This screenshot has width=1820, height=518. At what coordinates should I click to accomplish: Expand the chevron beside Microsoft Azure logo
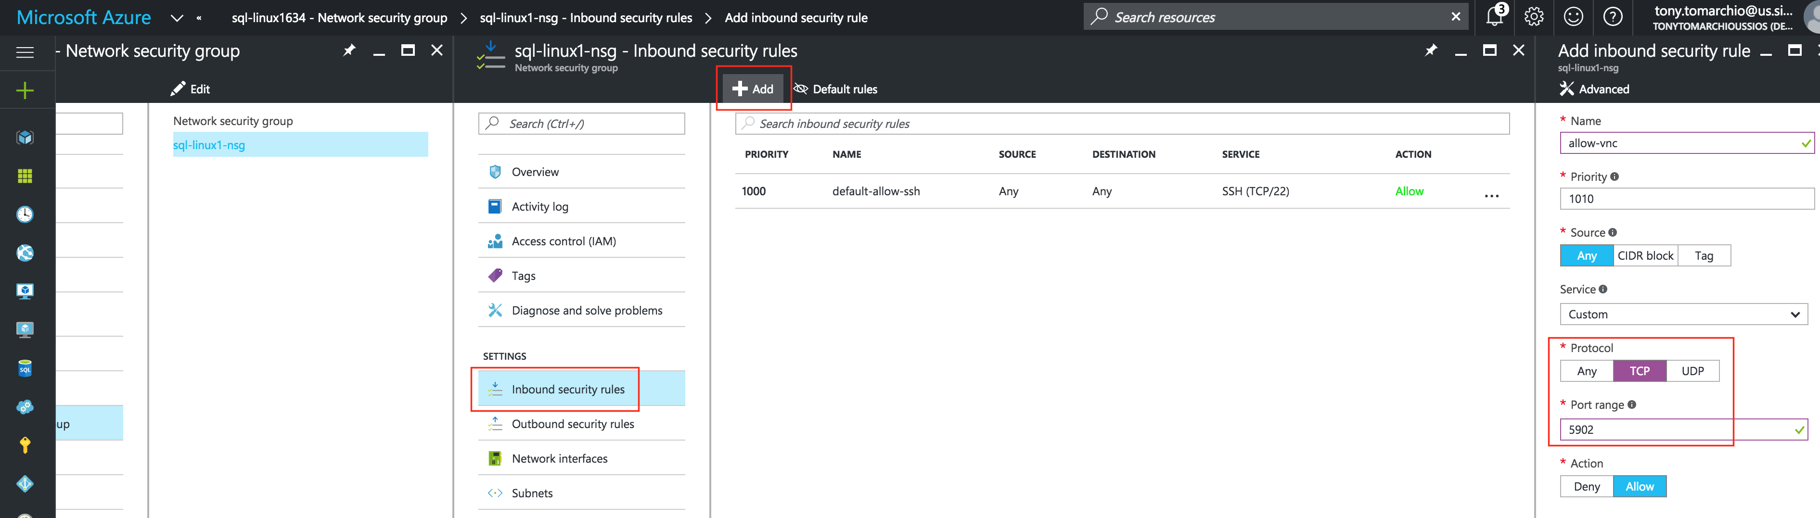177,18
